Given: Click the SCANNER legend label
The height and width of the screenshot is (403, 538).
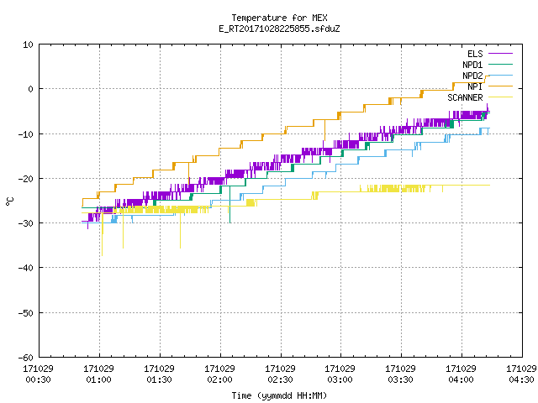Looking at the screenshot, I should [465, 97].
